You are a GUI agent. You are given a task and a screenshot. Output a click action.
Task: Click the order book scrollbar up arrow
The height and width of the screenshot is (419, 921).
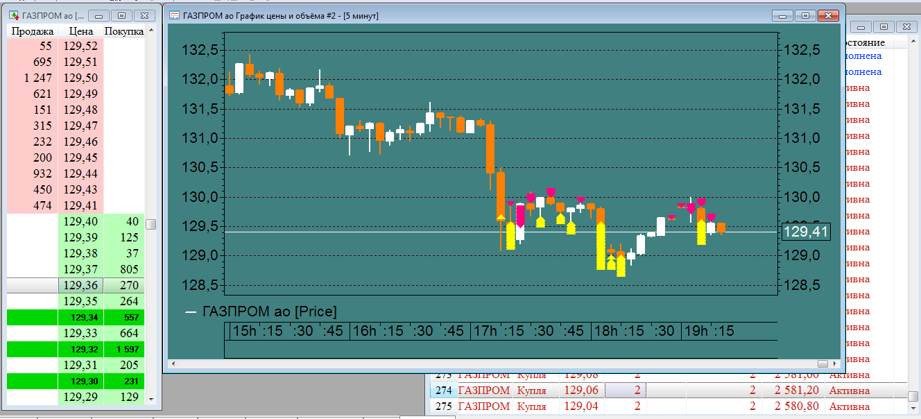pos(151,31)
